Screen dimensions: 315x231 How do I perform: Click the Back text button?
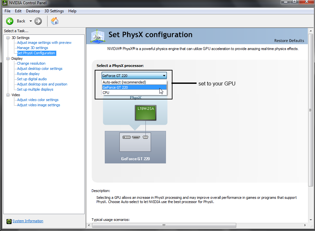point(21,21)
